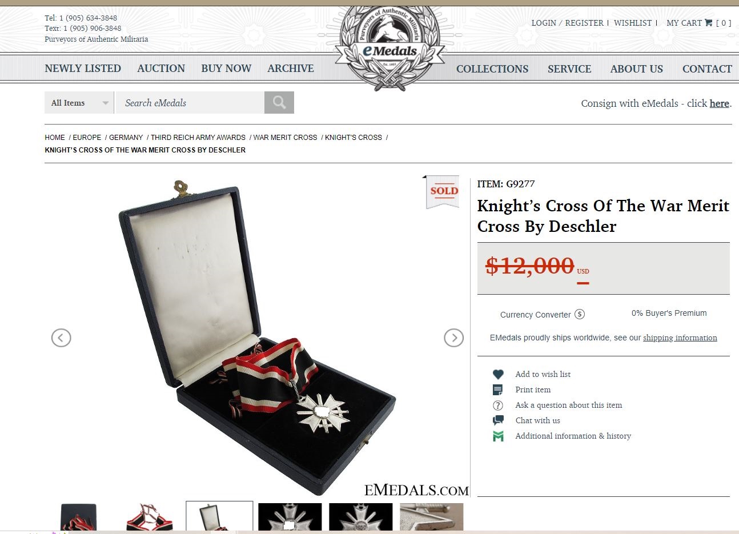Image resolution: width=739 pixels, height=534 pixels.
Task: Open Additional information & history
Action: [573, 436]
